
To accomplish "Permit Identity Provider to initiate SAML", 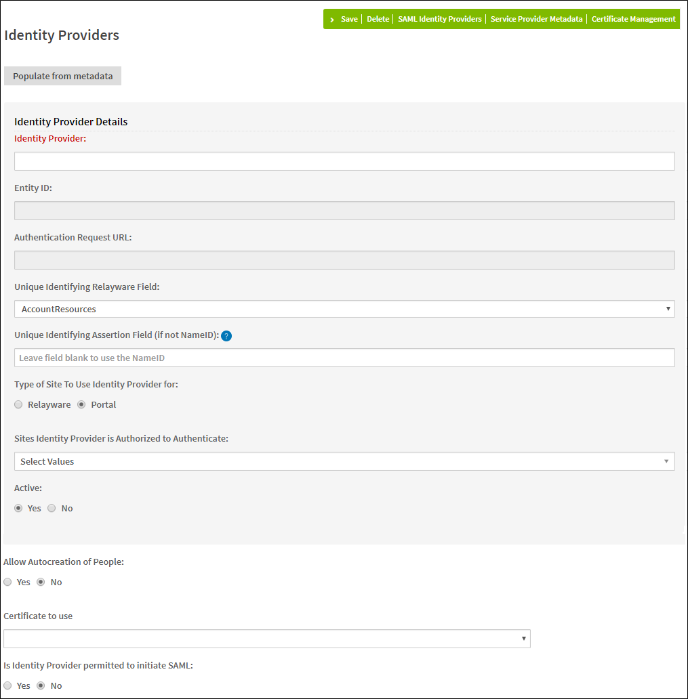I will (x=7, y=685).
